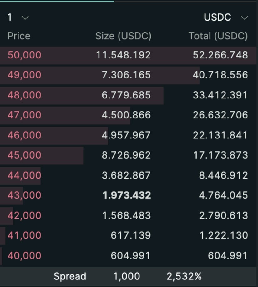The image size is (258, 287).
Task: Select the lowest ask price 40,000
Action: pos(24,255)
